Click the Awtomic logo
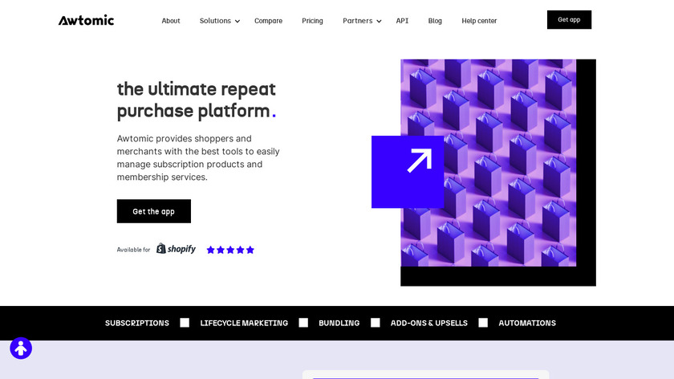The image size is (674, 379). (86, 20)
